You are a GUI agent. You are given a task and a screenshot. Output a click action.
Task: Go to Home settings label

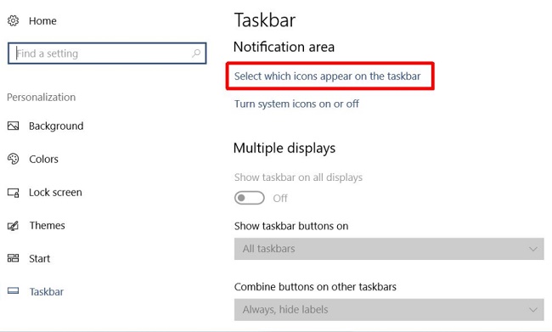(42, 20)
